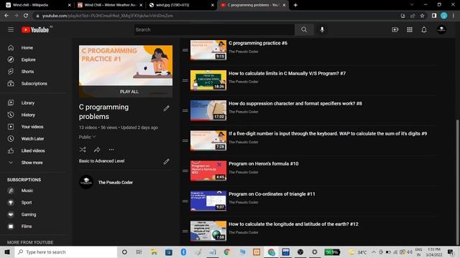Open Subscriptions in sidebar
The image size is (460, 258).
34,84
